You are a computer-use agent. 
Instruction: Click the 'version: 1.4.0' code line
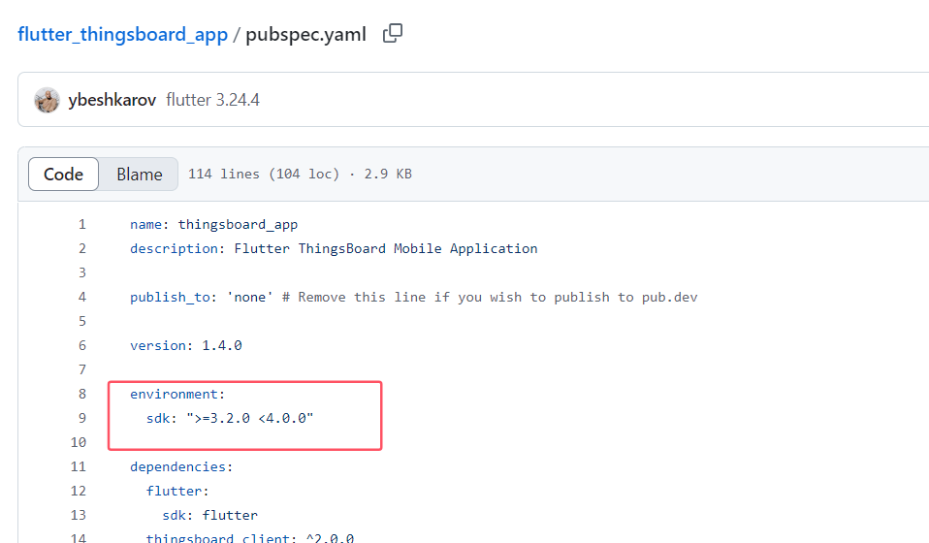[x=186, y=346]
